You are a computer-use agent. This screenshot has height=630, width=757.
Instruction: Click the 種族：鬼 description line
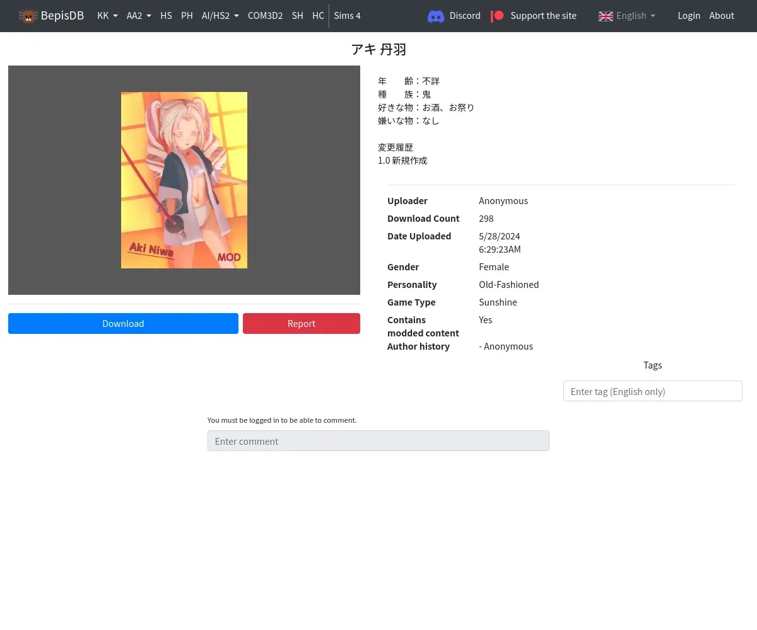point(404,94)
